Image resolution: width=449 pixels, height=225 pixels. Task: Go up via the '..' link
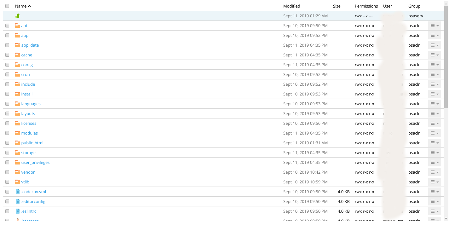22,16
